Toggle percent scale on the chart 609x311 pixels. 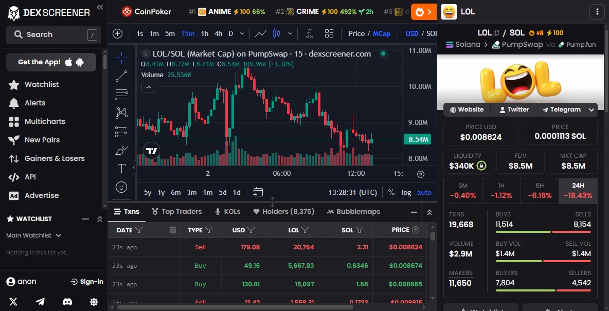coord(391,192)
